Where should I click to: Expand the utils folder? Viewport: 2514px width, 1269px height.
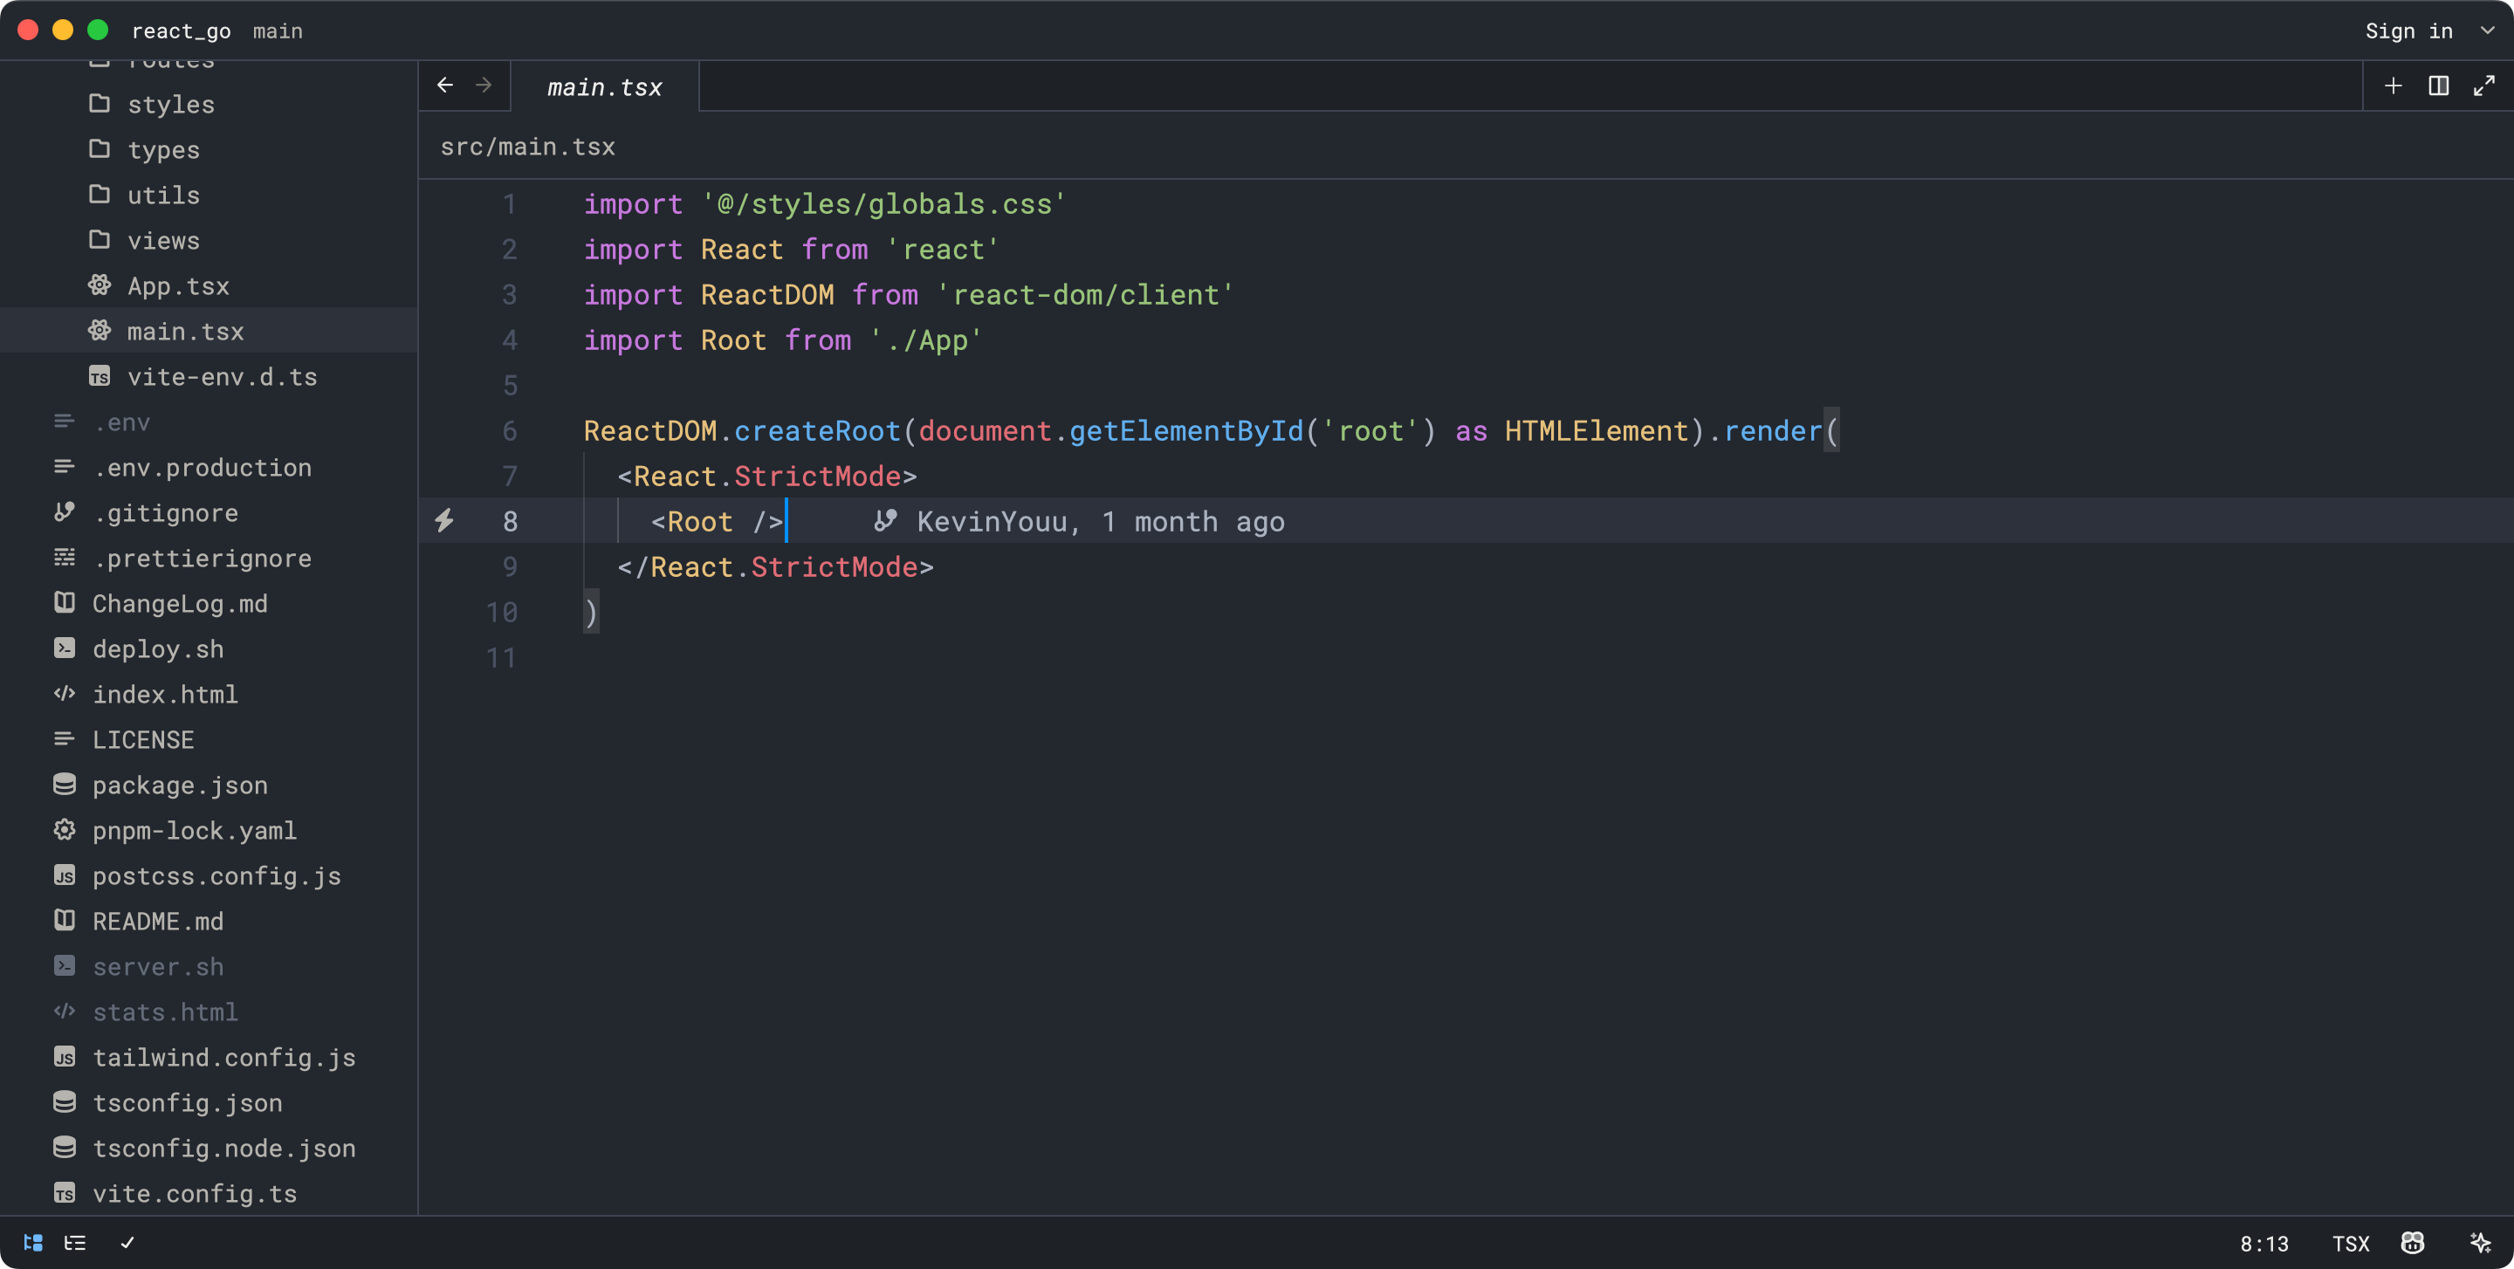point(163,195)
